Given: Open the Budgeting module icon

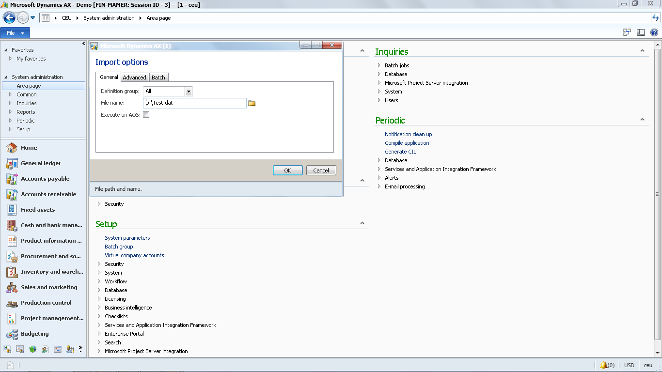Looking at the screenshot, I should 12,334.
